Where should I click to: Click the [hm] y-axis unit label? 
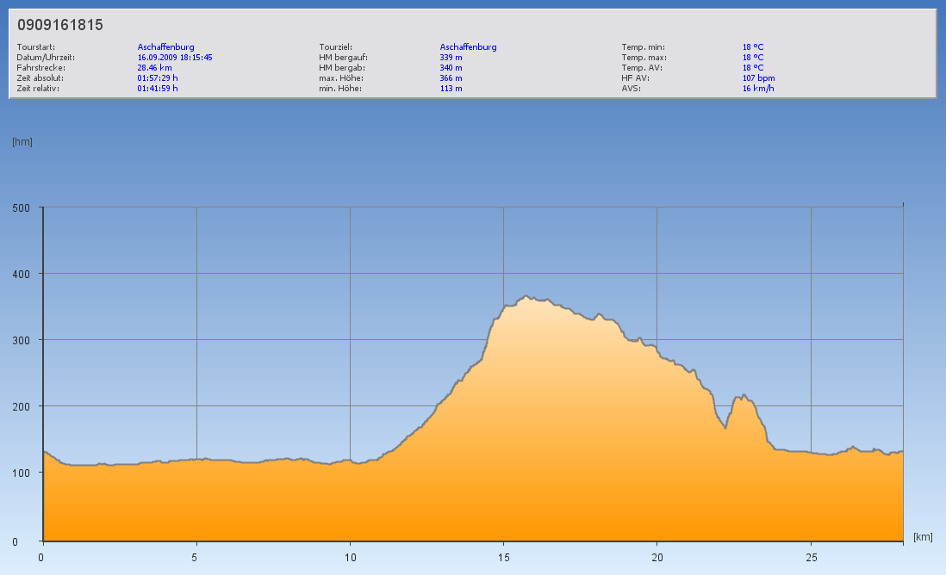(x=22, y=141)
